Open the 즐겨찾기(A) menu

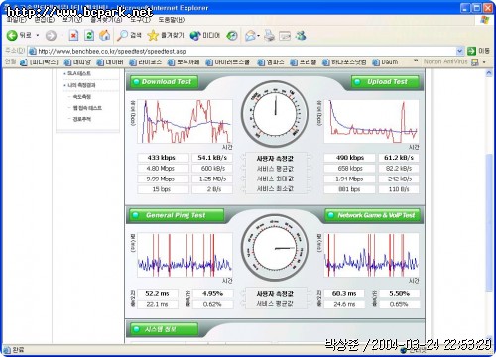(106, 20)
